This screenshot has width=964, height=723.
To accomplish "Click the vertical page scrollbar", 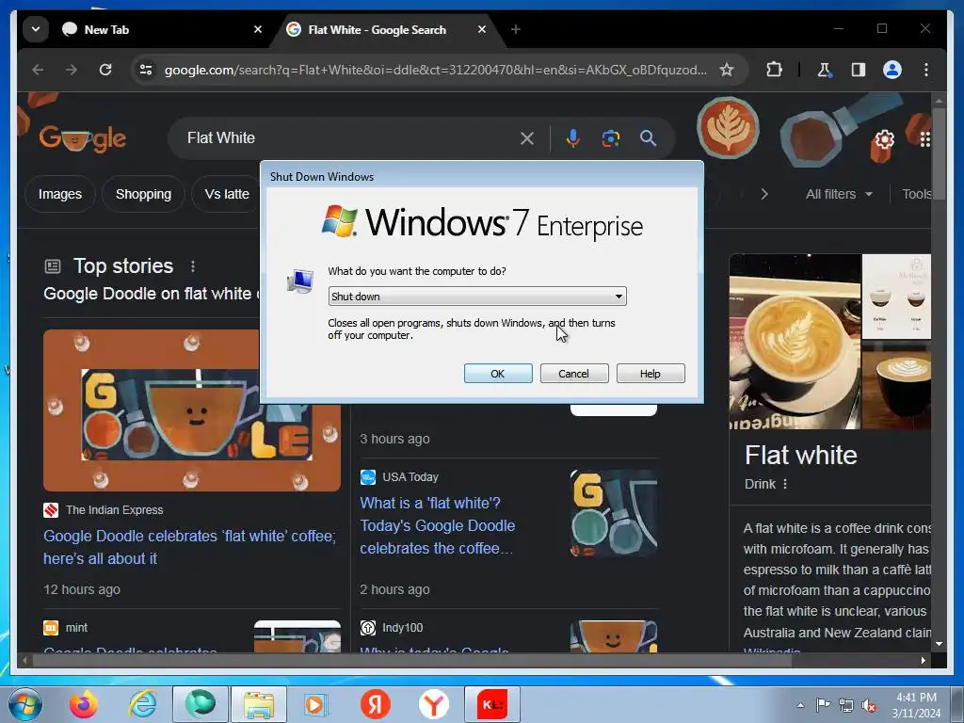I will pos(939,153).
